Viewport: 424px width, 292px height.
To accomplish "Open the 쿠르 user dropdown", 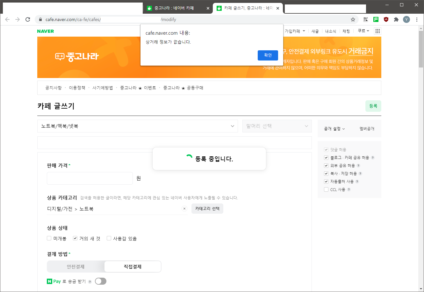I will 363,31.
